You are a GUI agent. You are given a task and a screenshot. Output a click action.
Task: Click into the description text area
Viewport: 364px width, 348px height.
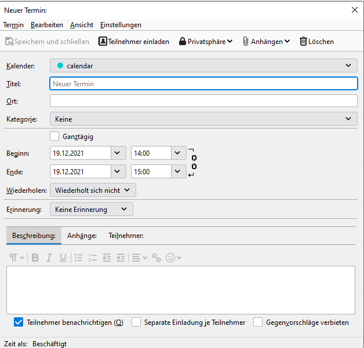[x=181, y=290]
